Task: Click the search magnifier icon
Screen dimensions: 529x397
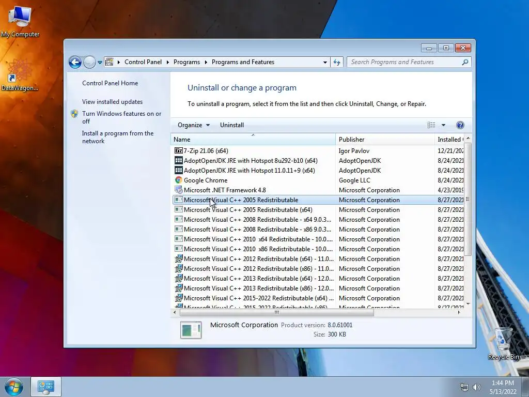Action: [465, 62]
